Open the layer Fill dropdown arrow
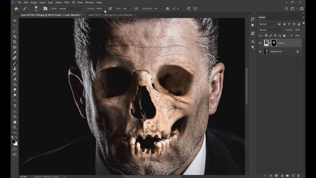The image size is (316, 178). tap(303, 36)
